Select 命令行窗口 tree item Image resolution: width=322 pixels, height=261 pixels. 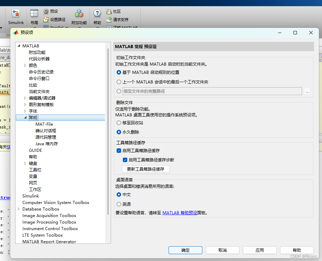[x=39, y=79]
